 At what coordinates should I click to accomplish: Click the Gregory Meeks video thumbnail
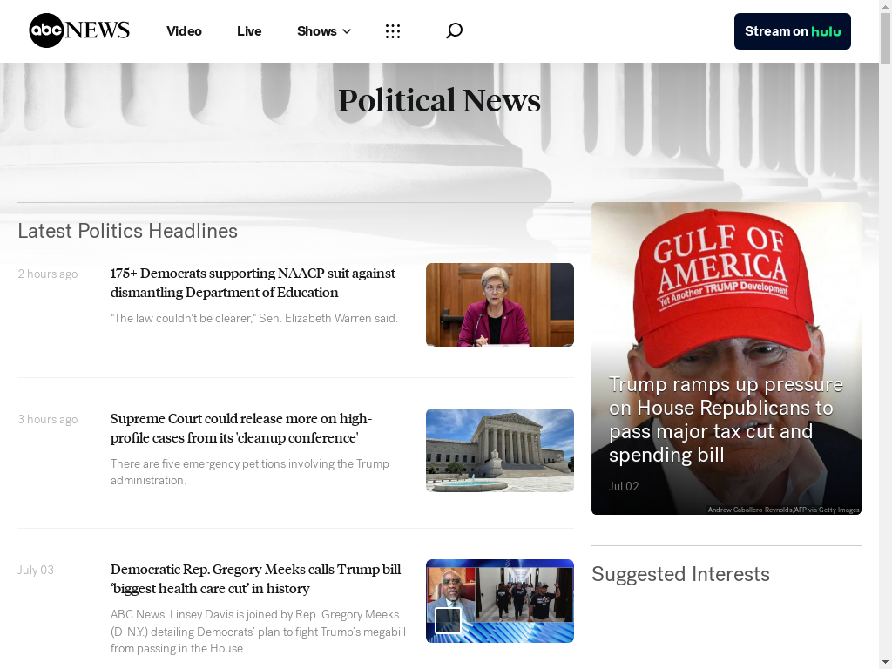click(500, 601)
